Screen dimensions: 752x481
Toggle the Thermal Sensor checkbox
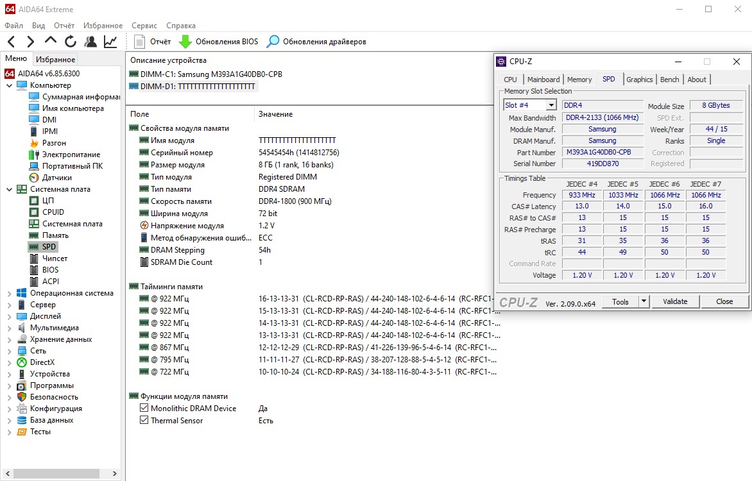coord(144,420)
